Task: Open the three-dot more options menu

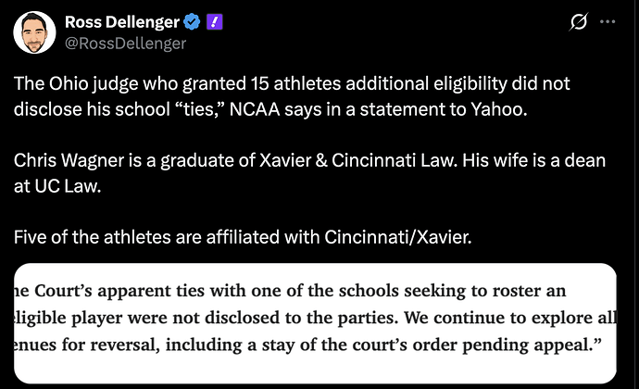Action: click(x=608, y=21)
